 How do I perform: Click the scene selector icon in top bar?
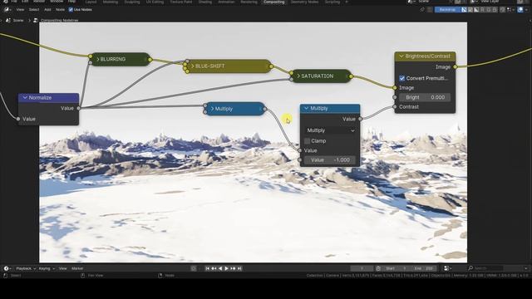pos(411,2)
